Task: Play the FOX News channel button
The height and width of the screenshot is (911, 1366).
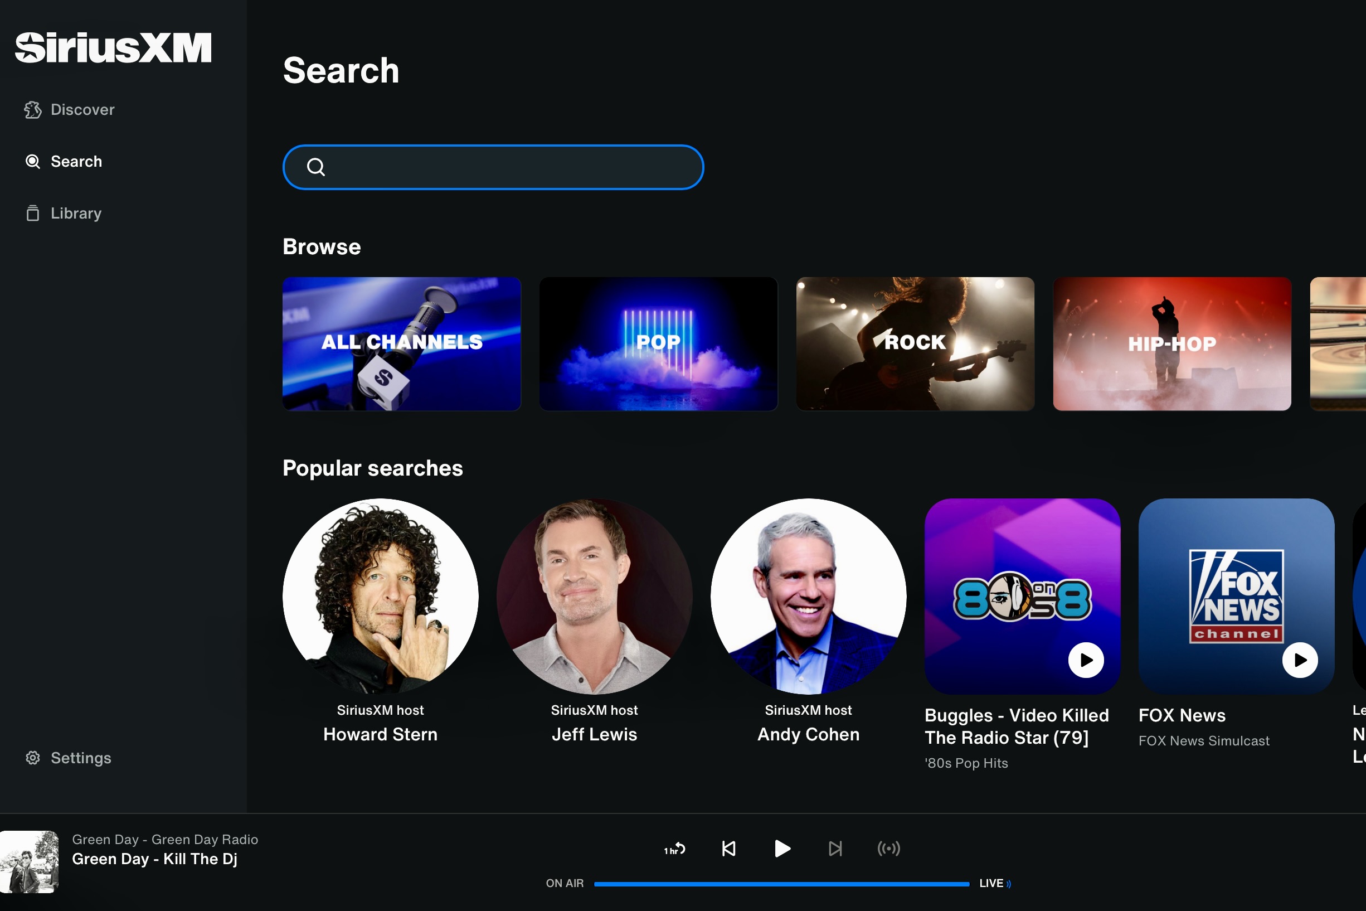Action: 1300,660
